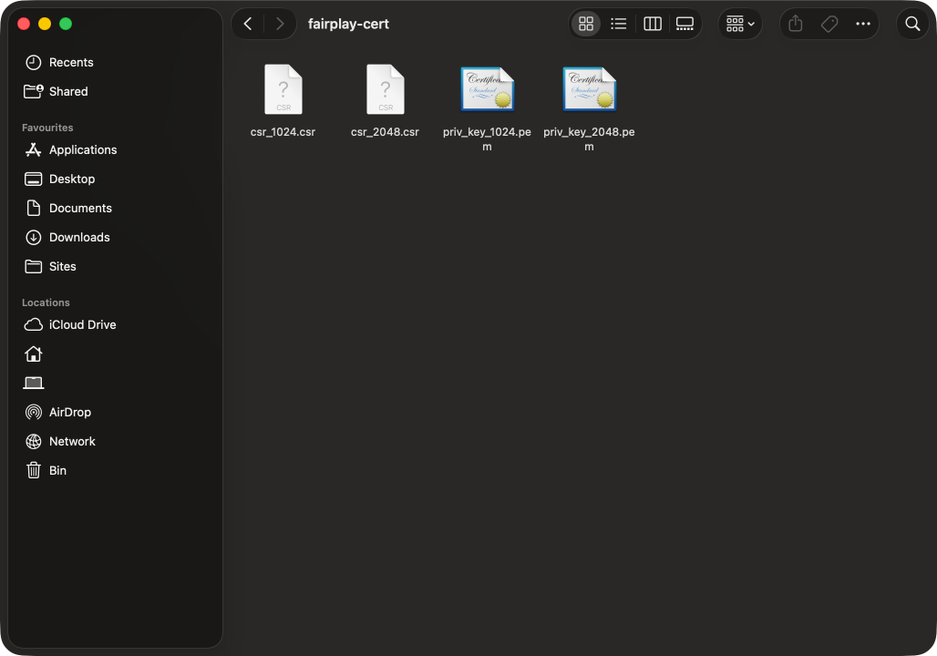
Task: Switch to gallery view
Action: pyautogui.click(x=685, y=24)
